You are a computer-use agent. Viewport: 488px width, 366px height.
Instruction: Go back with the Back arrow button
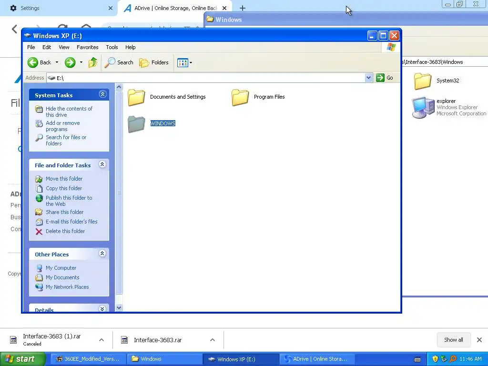point(39,62)
